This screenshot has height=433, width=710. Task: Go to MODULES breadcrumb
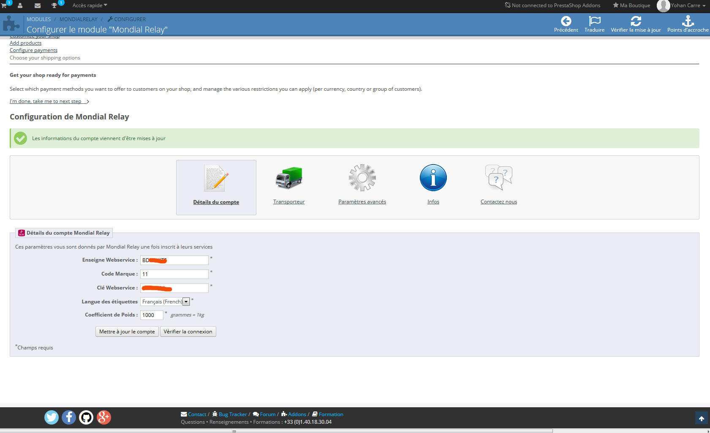(38, 19)
